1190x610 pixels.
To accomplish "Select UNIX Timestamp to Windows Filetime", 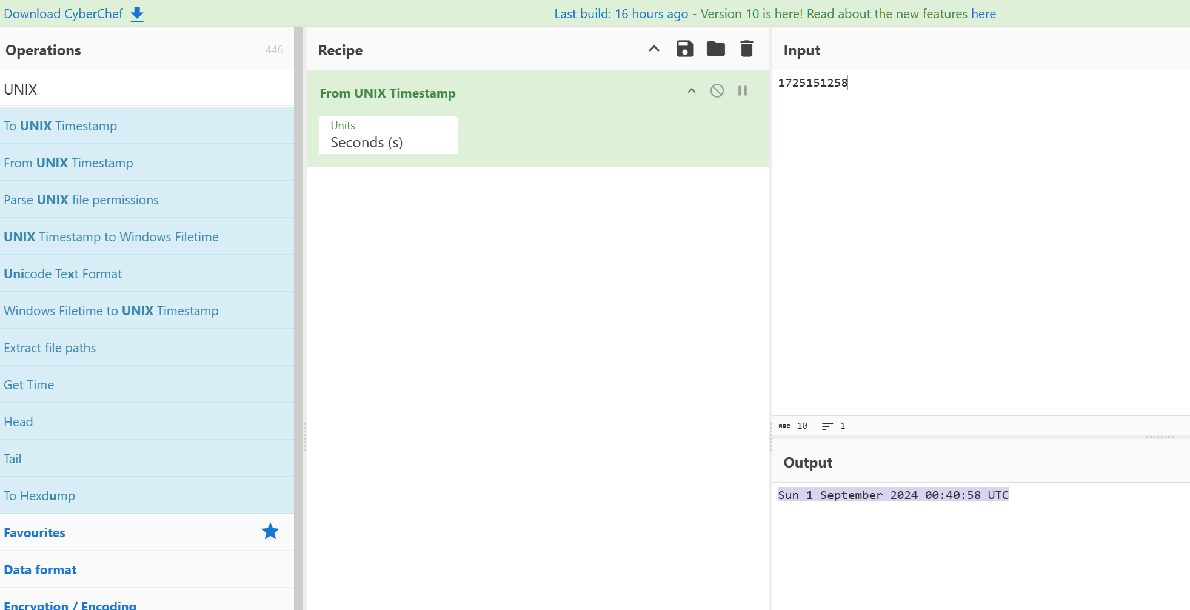I will pos(147,236).
